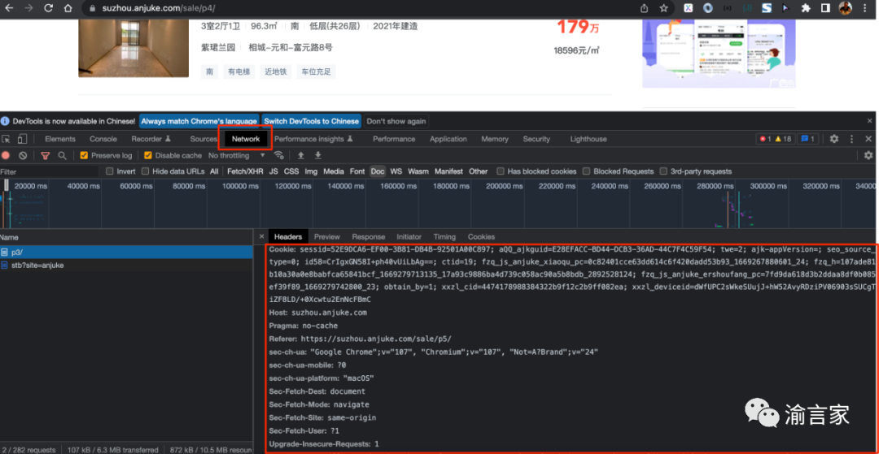Image resolution: width=879 pixels, height=454 pixels.
Task: Click the export HAR download icon
Action: coord(318,155)
